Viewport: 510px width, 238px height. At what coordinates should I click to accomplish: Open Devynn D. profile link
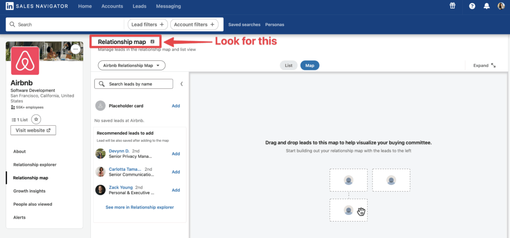(x=119, y=151)
